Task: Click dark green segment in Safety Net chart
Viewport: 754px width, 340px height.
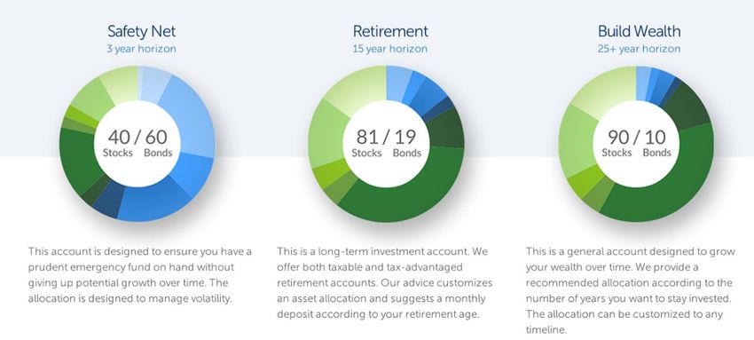Action: coord(77,159)
